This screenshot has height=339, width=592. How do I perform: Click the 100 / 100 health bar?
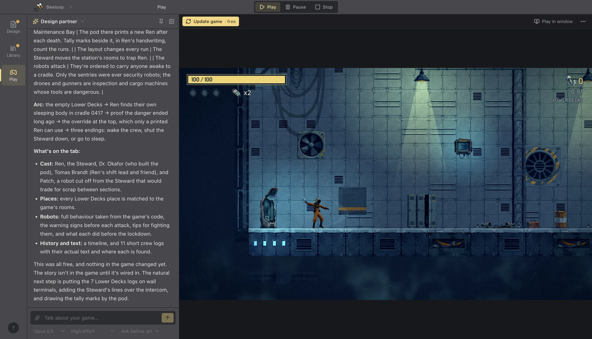[x=237, y=79]
